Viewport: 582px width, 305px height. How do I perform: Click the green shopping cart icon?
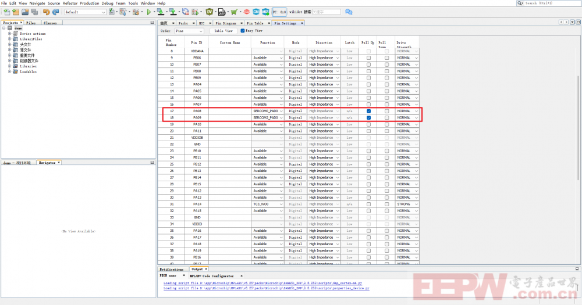point(234,12)
